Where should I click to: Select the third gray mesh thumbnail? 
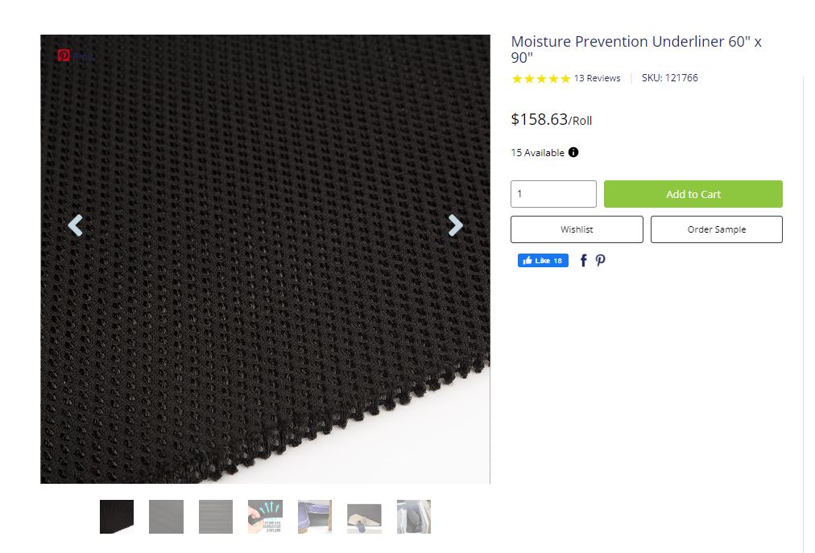(x=216, y=517)
